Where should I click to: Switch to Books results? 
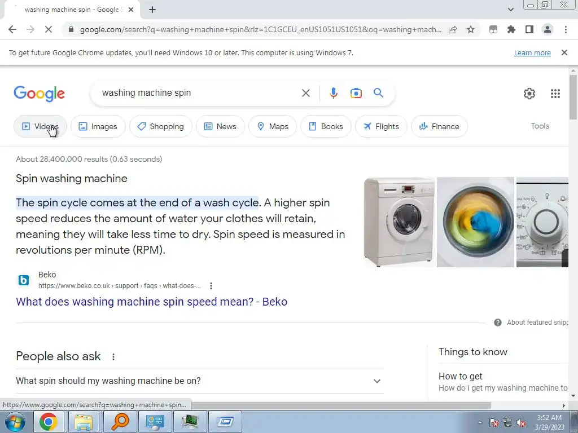(x=326, y=126)
